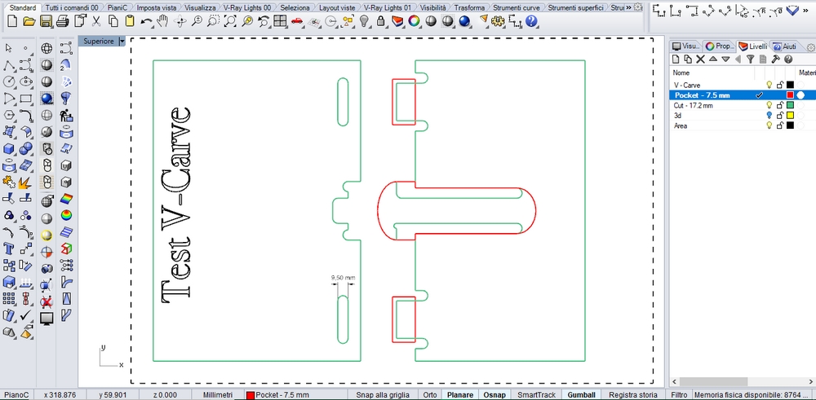The height and width of the screenshot is (400, 816).
Task: Save the model with the floppy disk icon
Action: pyautogui.click(x=46, y=21)
